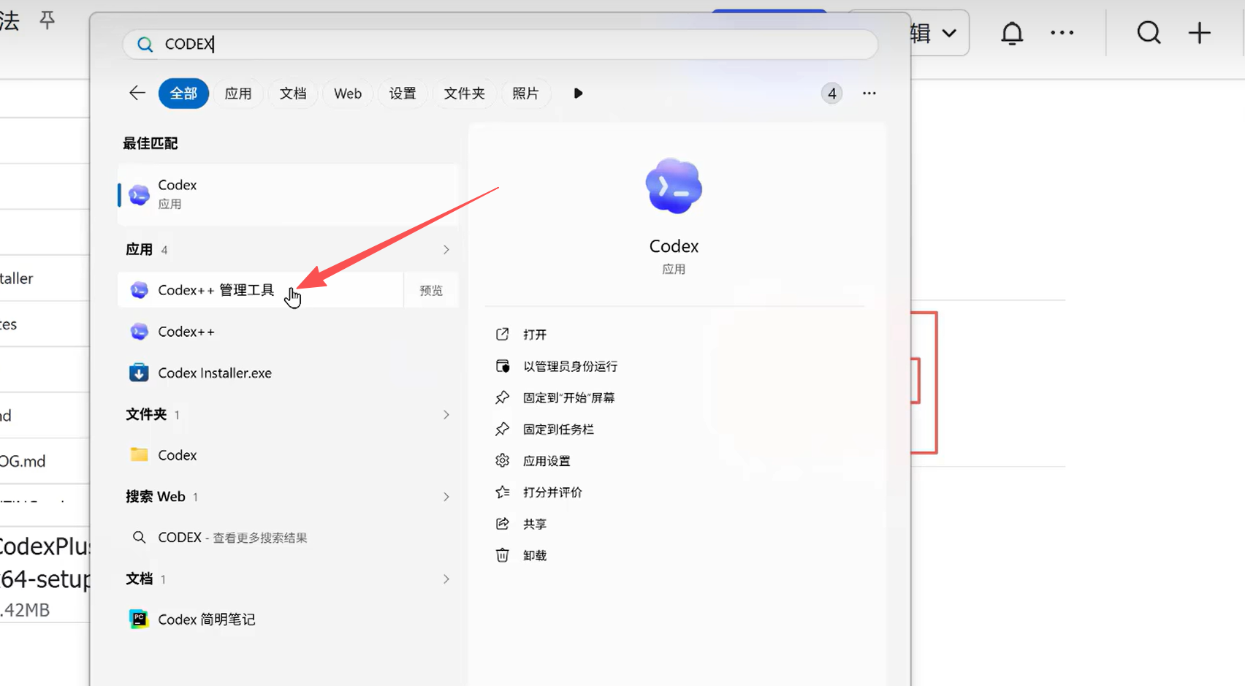This screenshot has height=686, width=1245.
Task: Open the Codex best match result
Action: click(x=288, y=194)
